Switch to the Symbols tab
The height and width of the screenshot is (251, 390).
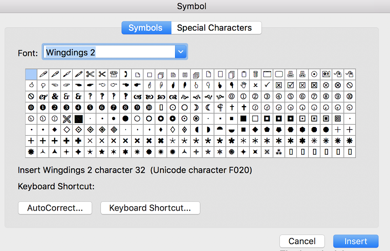(x=146, y=28)
